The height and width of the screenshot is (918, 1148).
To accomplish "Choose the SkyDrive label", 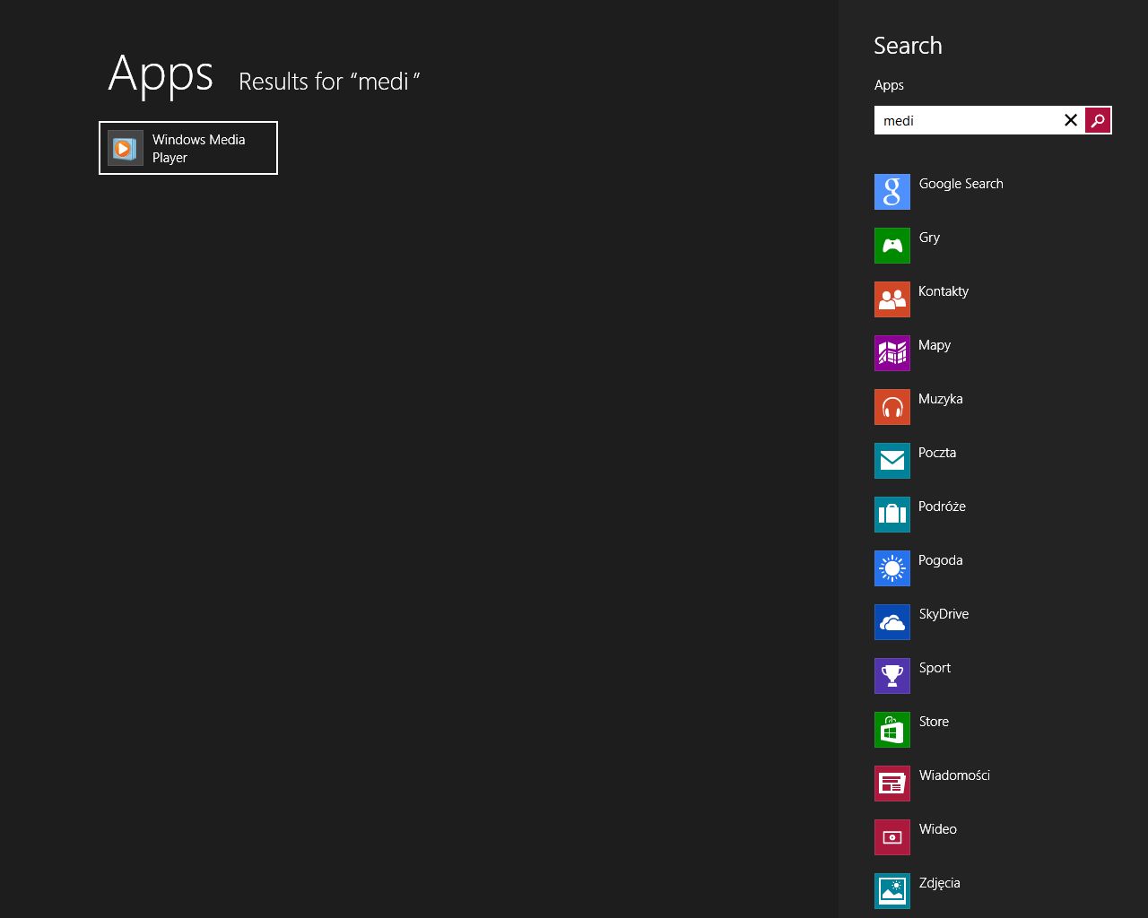I will coord(944,614).
